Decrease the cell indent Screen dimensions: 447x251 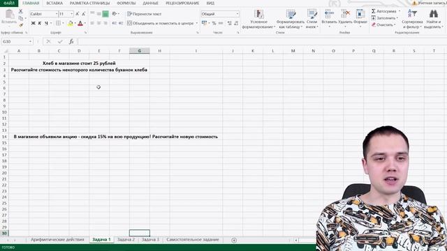(x=115, y=23)
